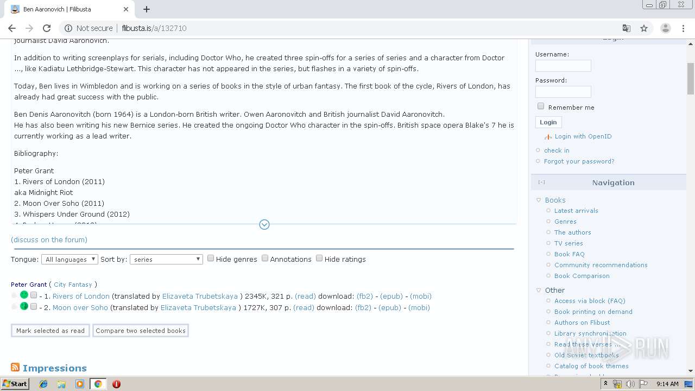695x391 pixels.
Task: Click Mark selected as read button
Action: pyautogui.click(x=50, y=331)
